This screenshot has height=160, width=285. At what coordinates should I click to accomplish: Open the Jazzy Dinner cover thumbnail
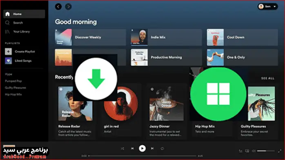pos(167,104)
